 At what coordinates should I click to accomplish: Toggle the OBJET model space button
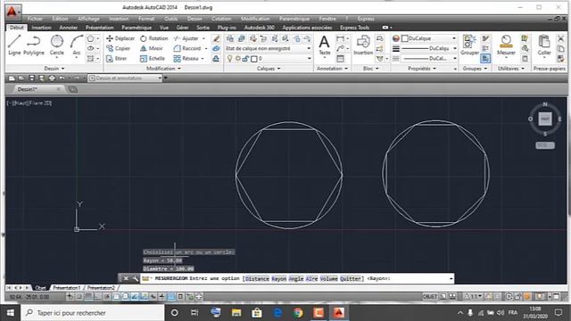click(430, 297)
